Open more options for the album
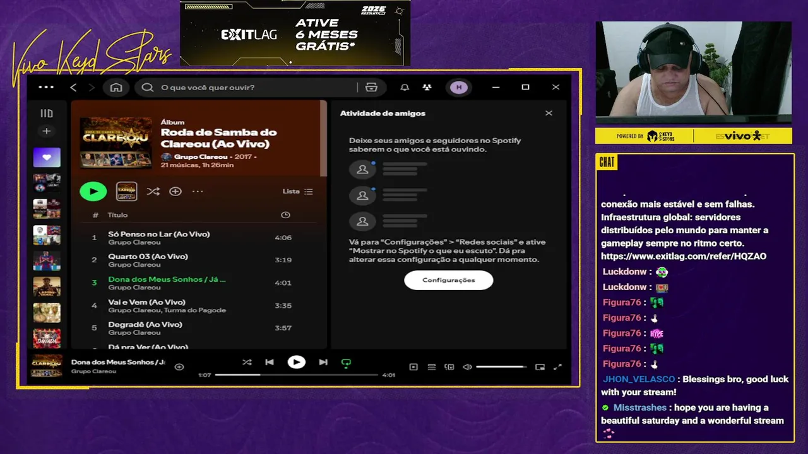 (x=198, y=191)
